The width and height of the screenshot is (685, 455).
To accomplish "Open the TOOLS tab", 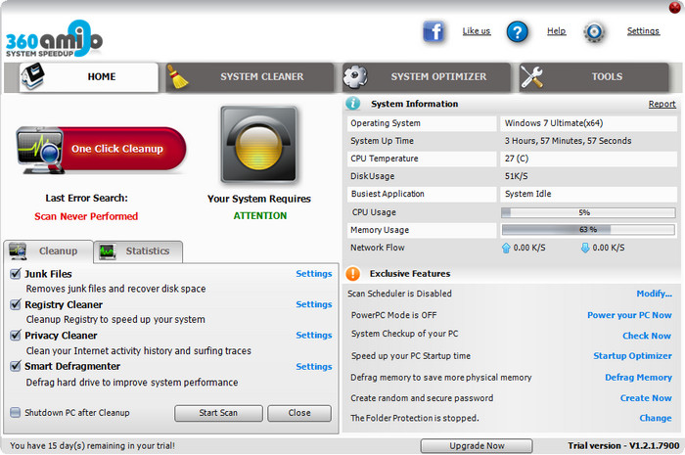I will point(594,77).
